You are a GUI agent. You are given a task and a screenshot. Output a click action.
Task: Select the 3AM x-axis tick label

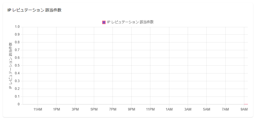188,109
